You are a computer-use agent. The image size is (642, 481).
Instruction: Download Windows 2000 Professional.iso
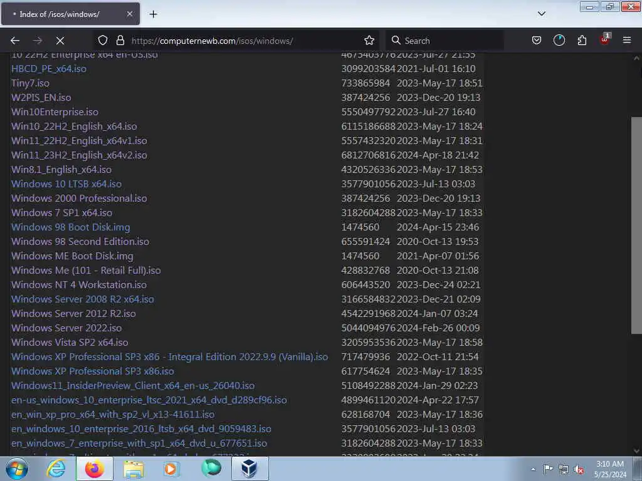(x=79, y=198)
